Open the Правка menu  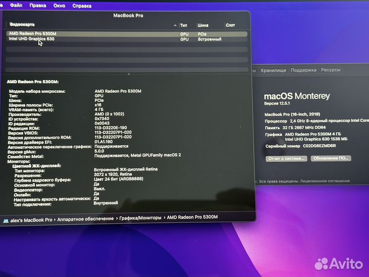pyautogui.click(x=37, y=6)
